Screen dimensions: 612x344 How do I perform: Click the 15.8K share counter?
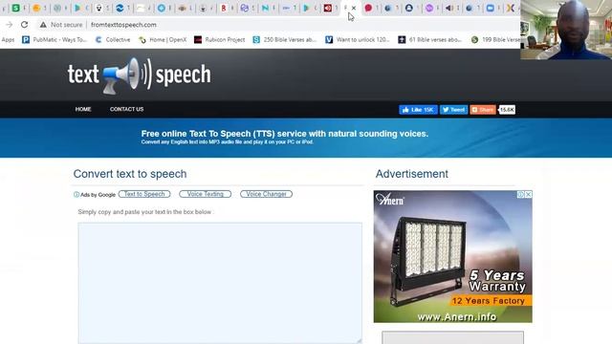coord(507,110)
